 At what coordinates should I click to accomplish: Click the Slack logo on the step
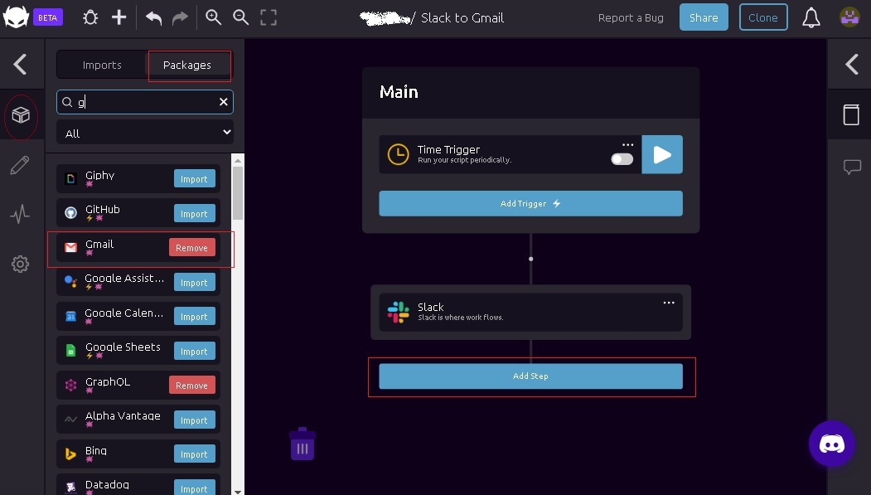point(399,313)
